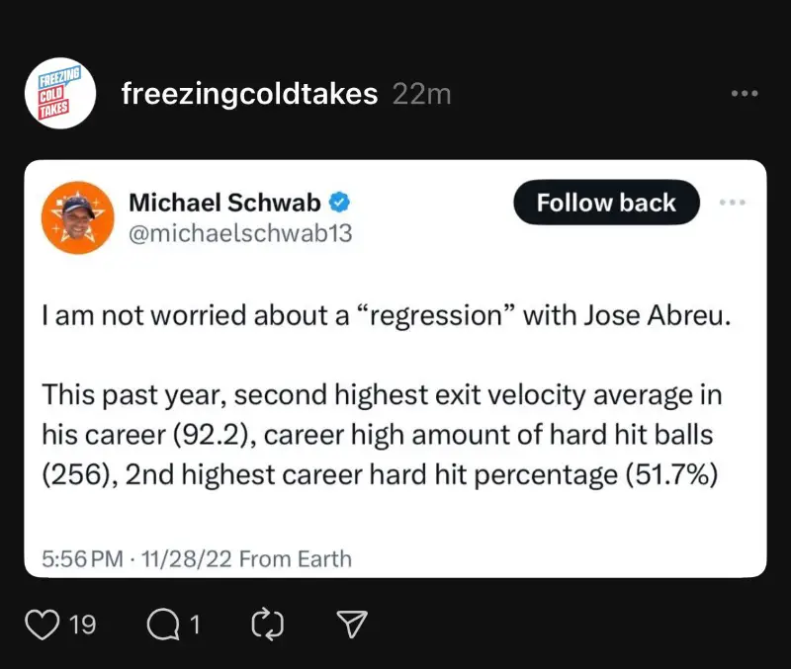791x669 pixels.
Task: Open replies with the comment bubble icon
Action: click(160, 624)
